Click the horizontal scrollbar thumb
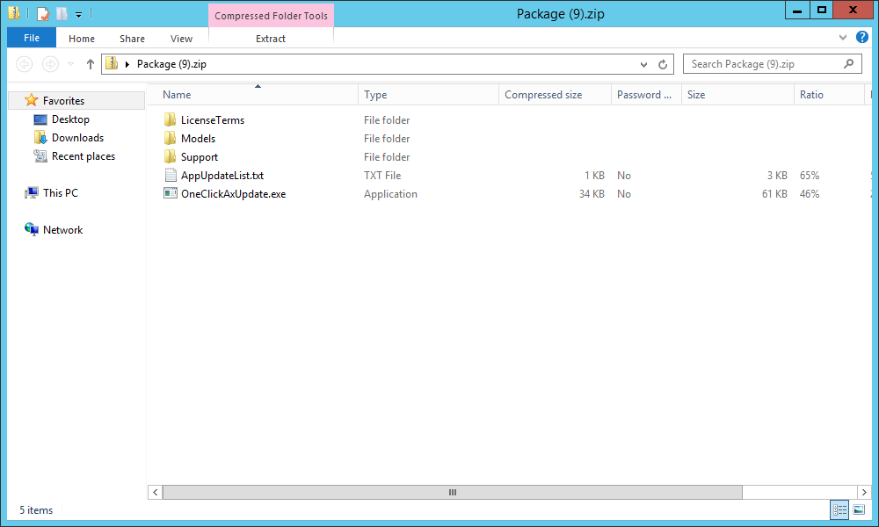 click(452, 492)
